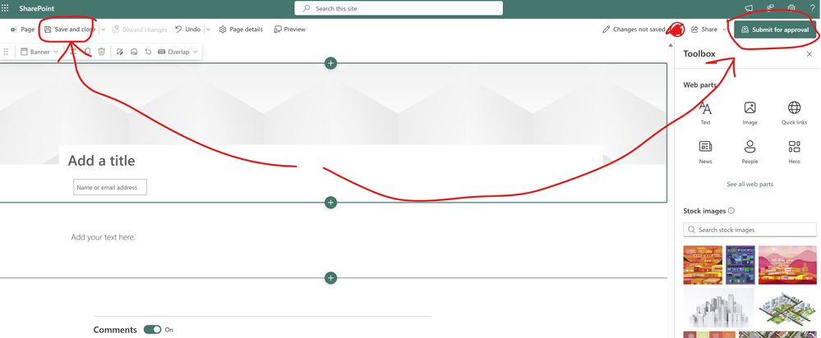Add a Hero web part

tap(795, 153)
